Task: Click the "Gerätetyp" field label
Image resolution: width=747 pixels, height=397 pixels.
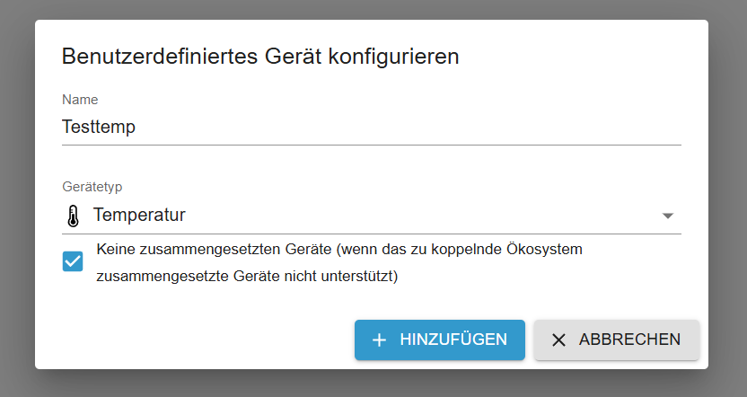Action: (x=92, y=187)
